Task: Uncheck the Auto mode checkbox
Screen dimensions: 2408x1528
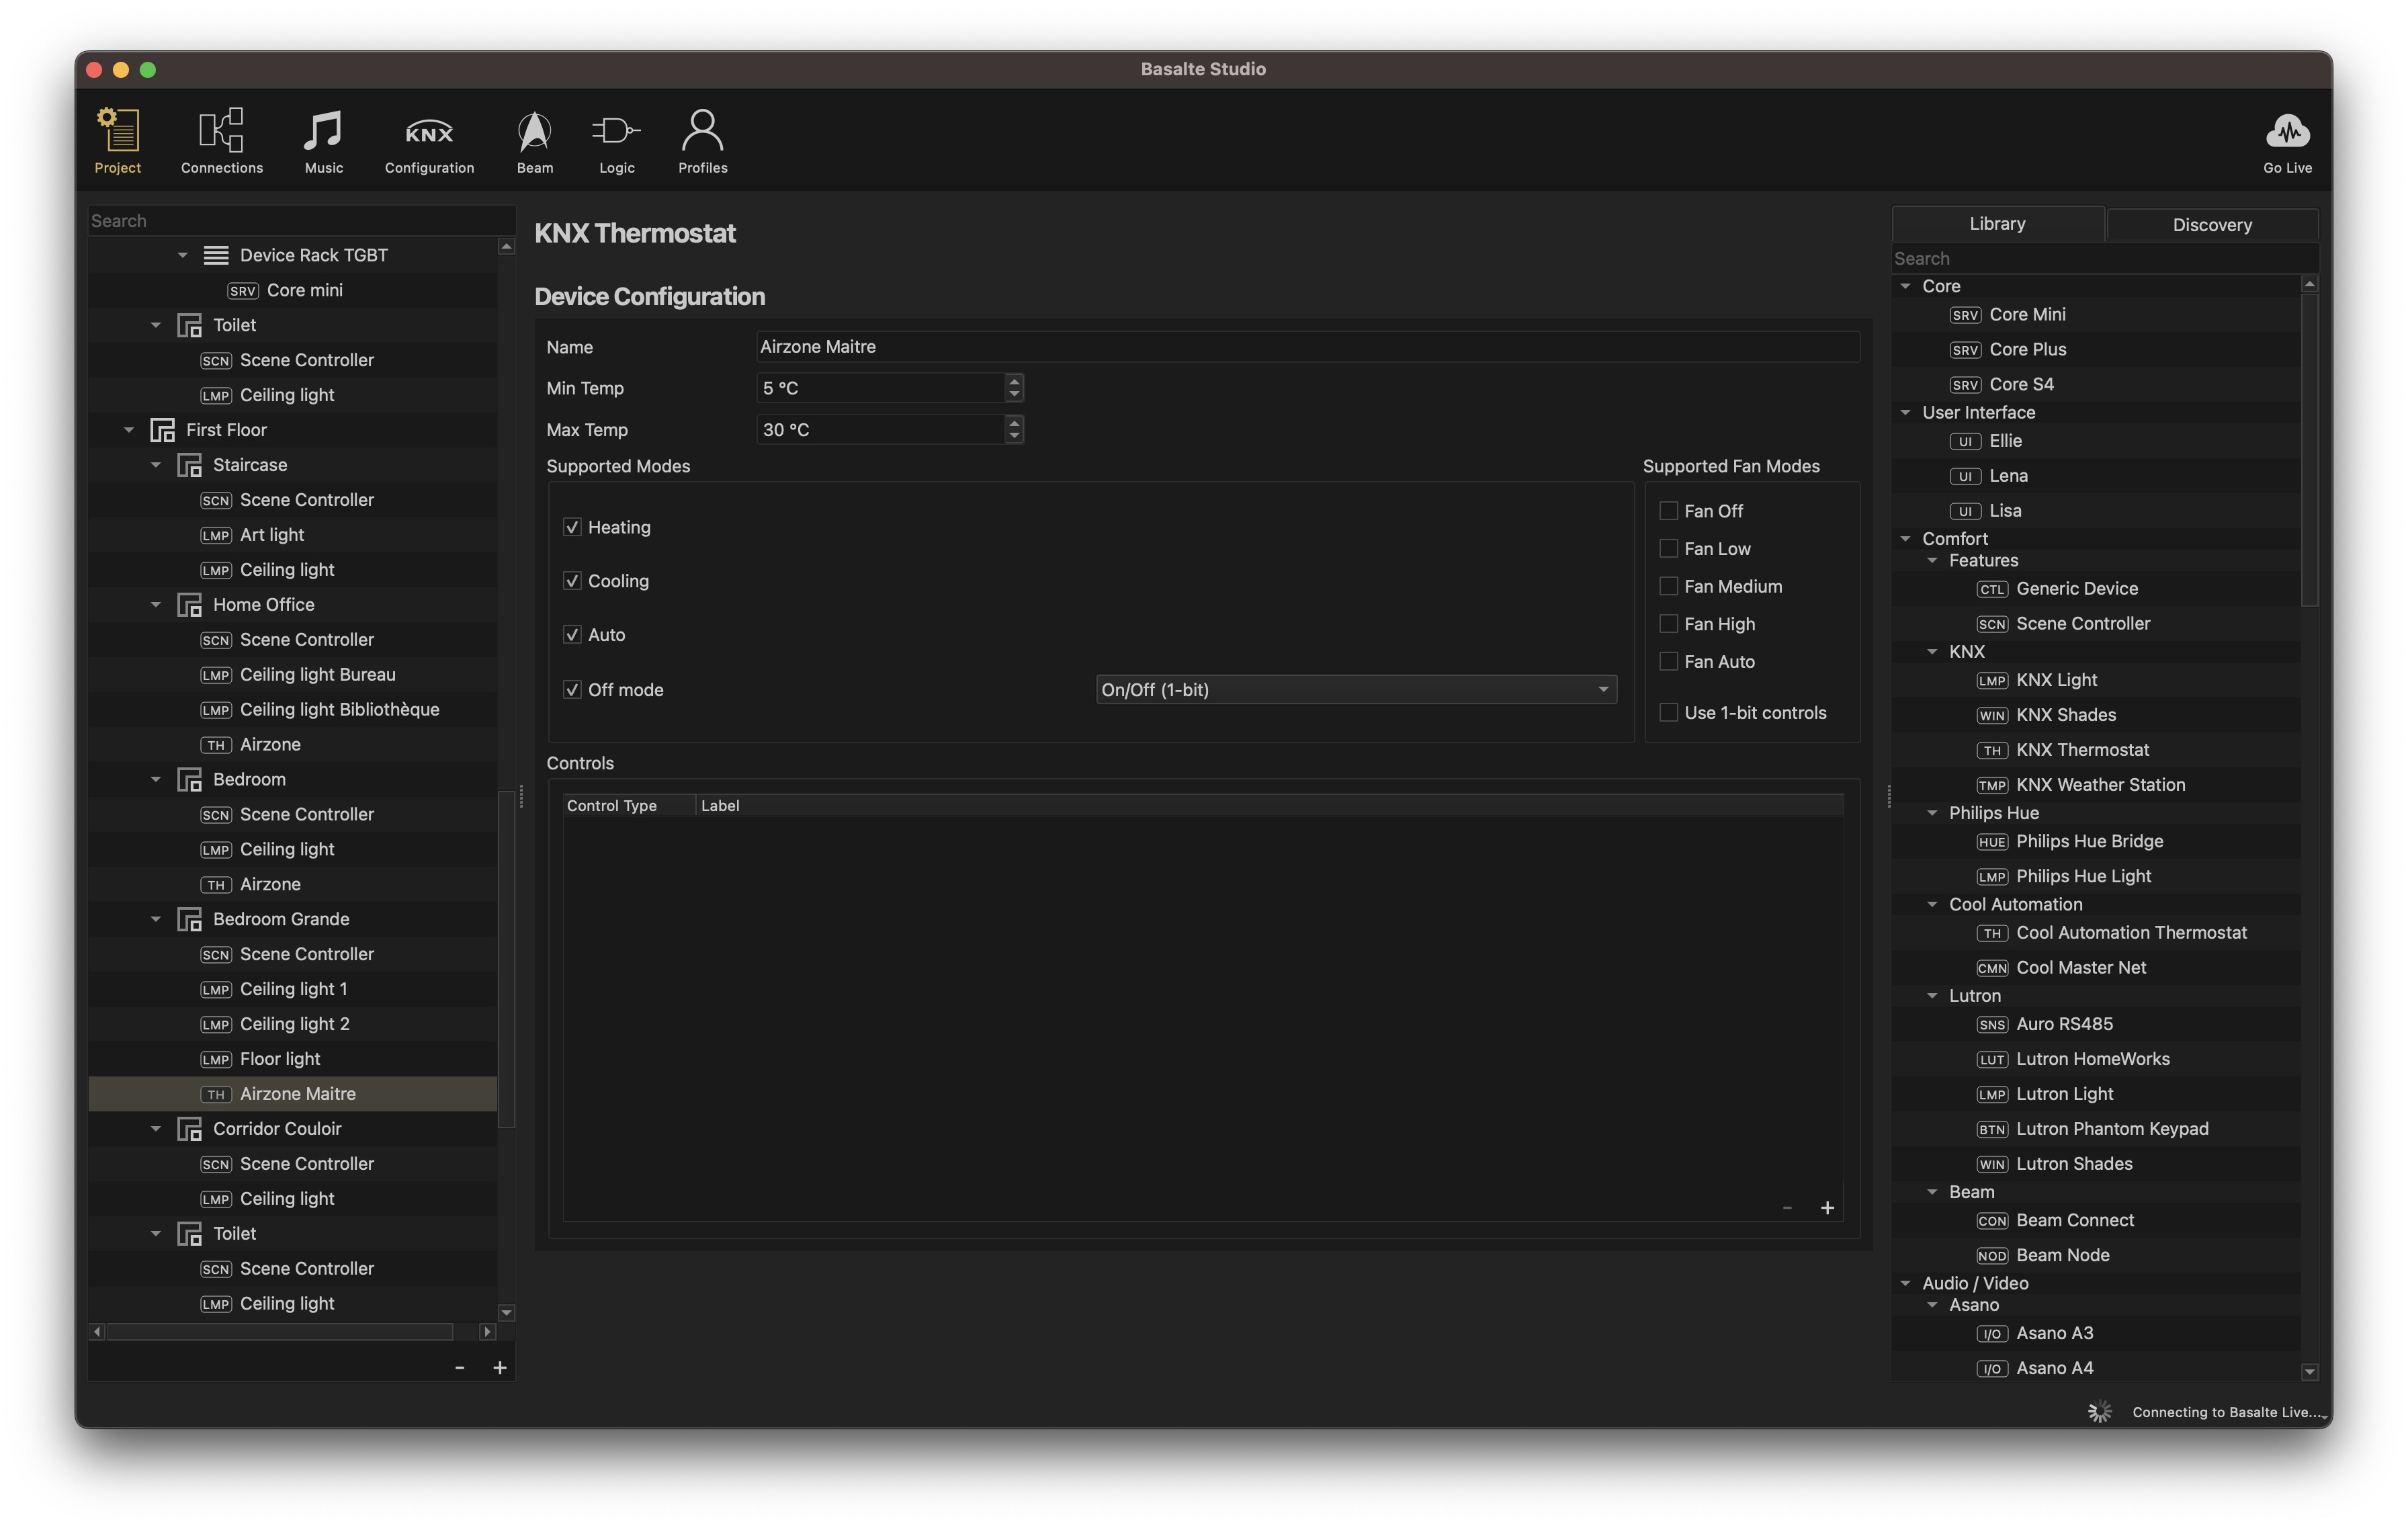Action: click(x=573, y=635)
